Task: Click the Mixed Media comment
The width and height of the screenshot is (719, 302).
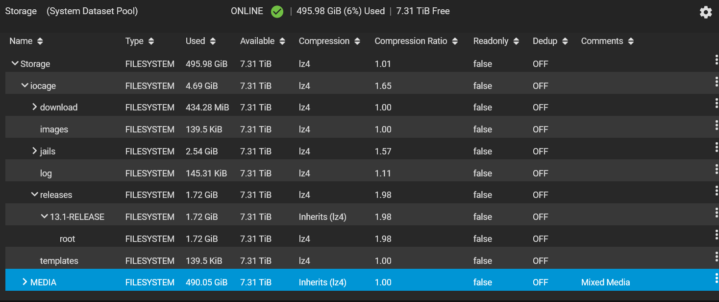Action: [x=605, y=282]
